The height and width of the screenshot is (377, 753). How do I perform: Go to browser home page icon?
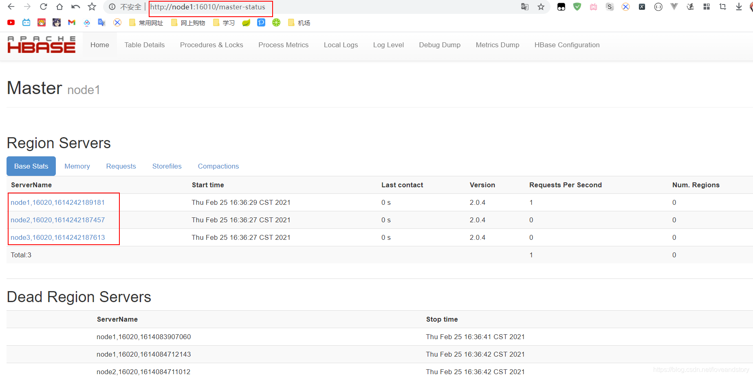pyautogui.click(x=59, y=7)
